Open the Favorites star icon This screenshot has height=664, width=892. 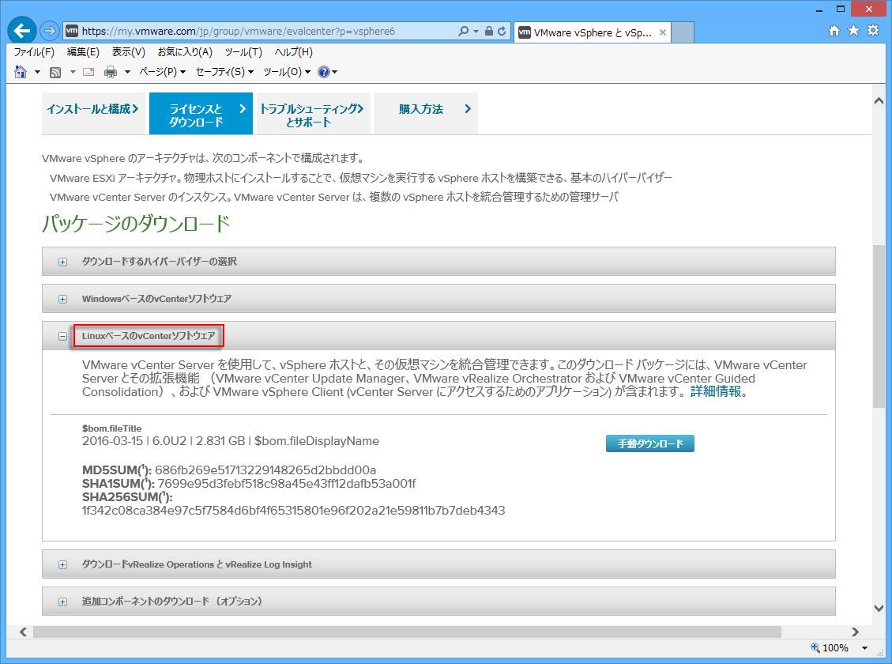click(x=853, y=31)
